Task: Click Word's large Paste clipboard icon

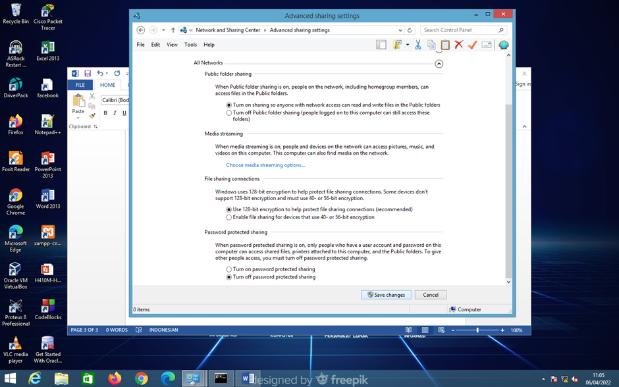Action: [78, 101]
